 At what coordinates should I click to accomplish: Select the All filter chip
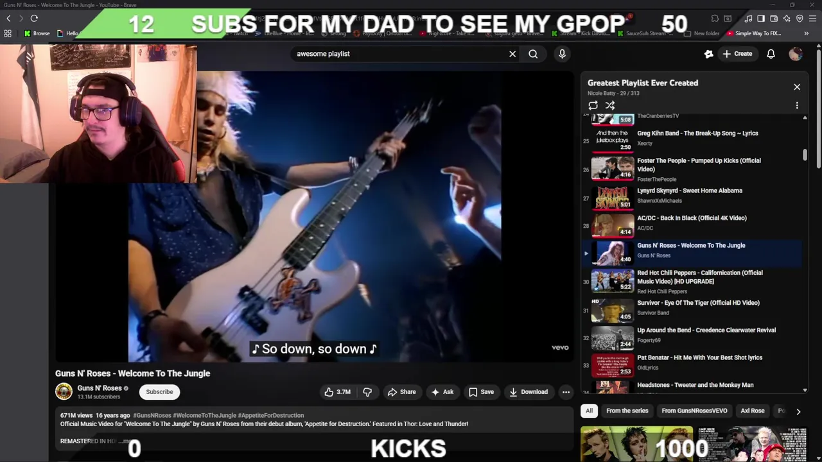coord(589,411)
